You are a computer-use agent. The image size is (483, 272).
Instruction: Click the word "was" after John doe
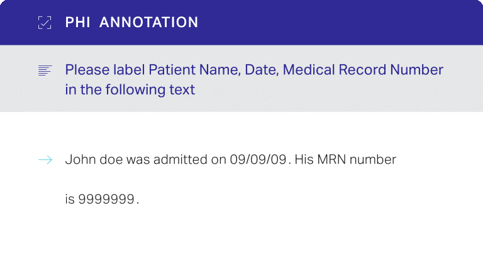point(138,160)
